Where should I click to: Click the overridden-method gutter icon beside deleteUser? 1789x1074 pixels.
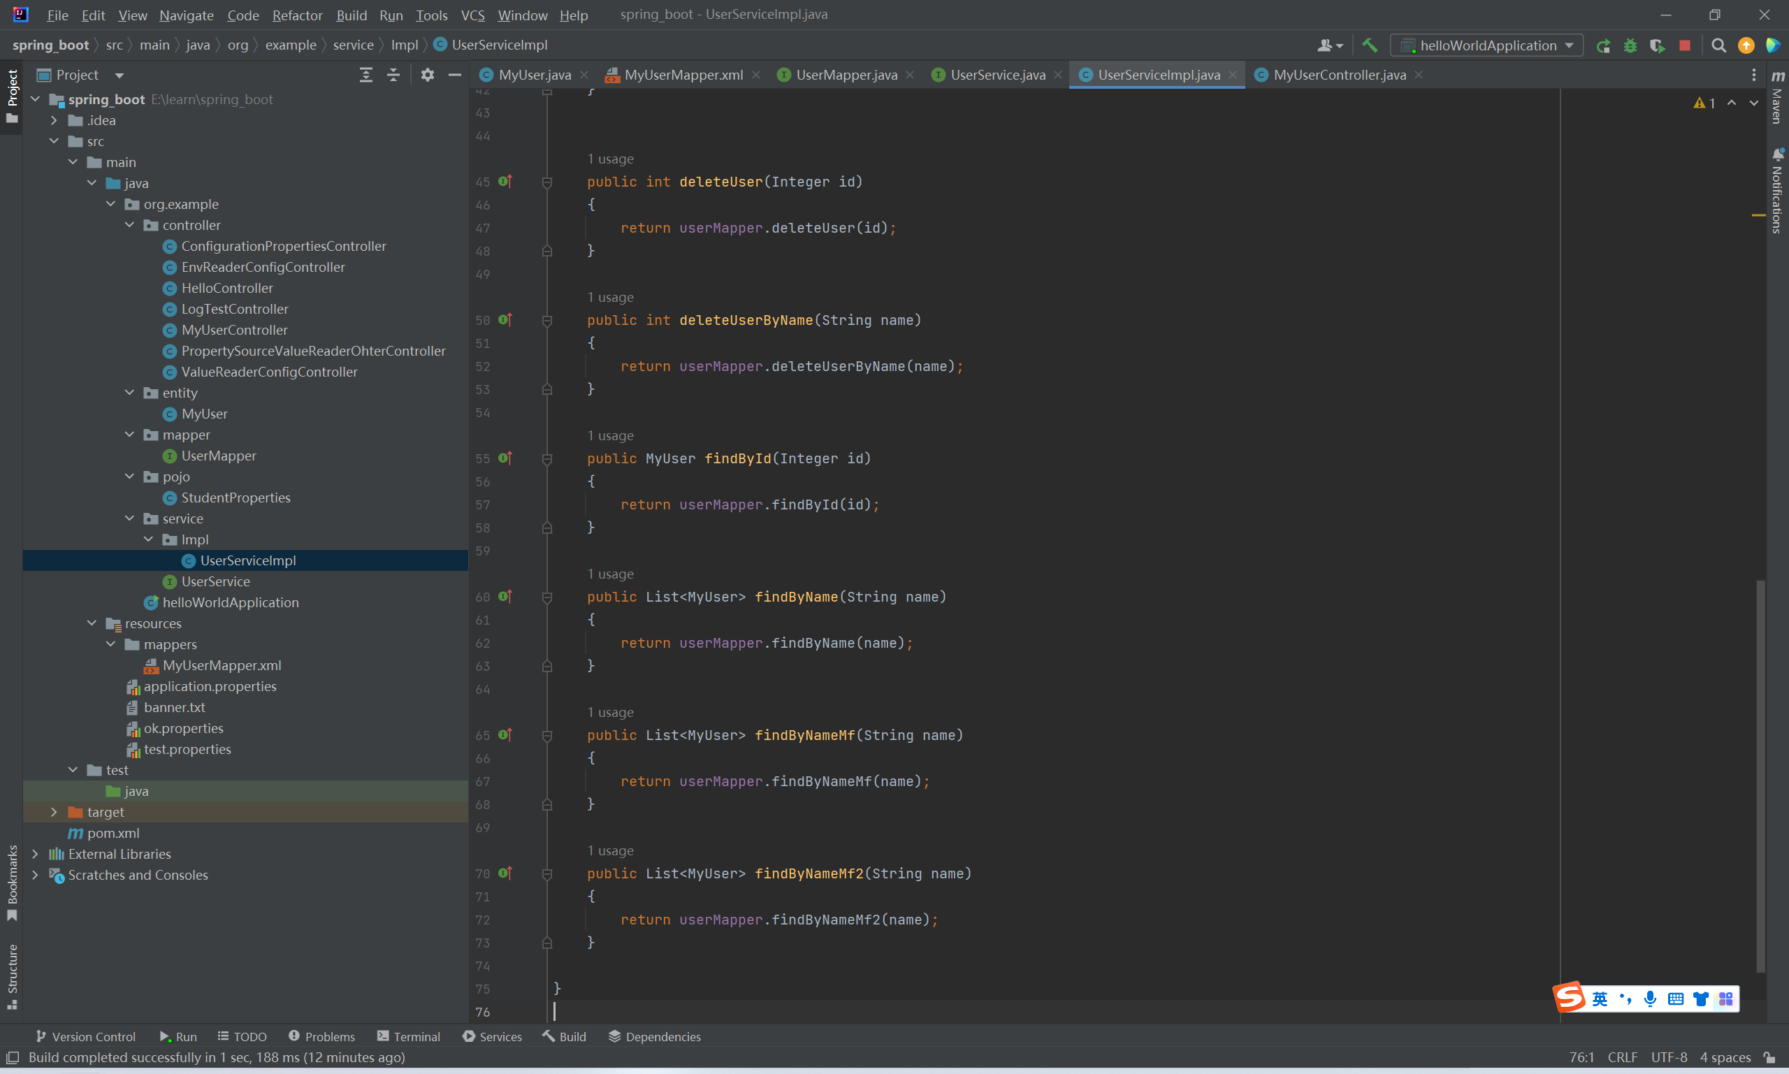click(x=505, y=181)
